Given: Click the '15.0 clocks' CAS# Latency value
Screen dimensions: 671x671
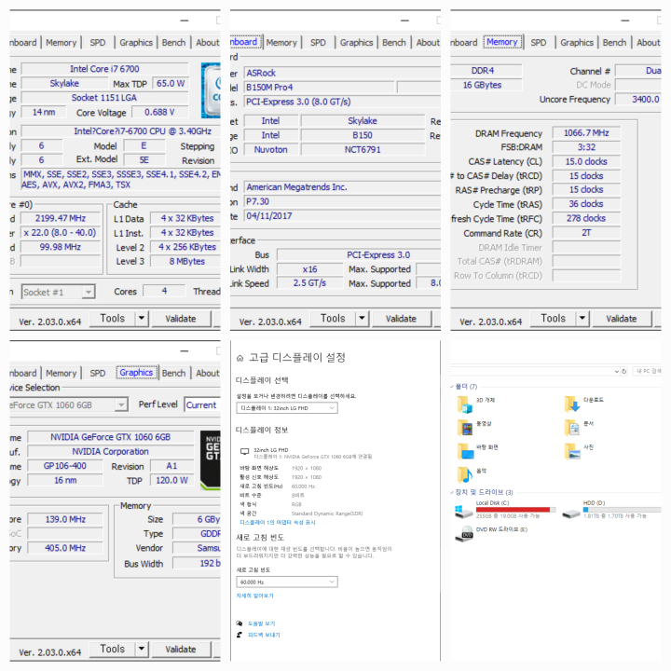Looking at the screenshot, I should coord(586,162).
